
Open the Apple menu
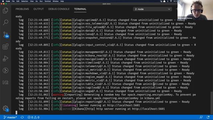click(x=3, y=1)
